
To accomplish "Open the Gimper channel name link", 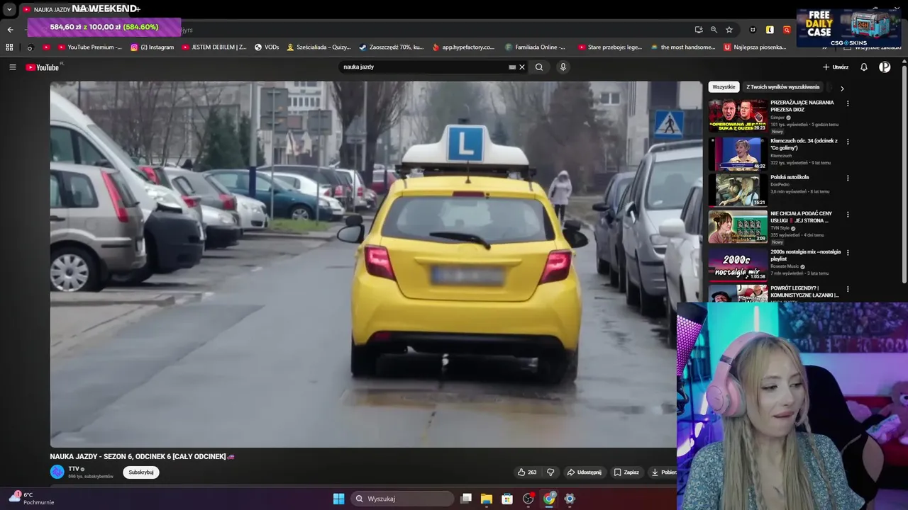I will [778, 118].
